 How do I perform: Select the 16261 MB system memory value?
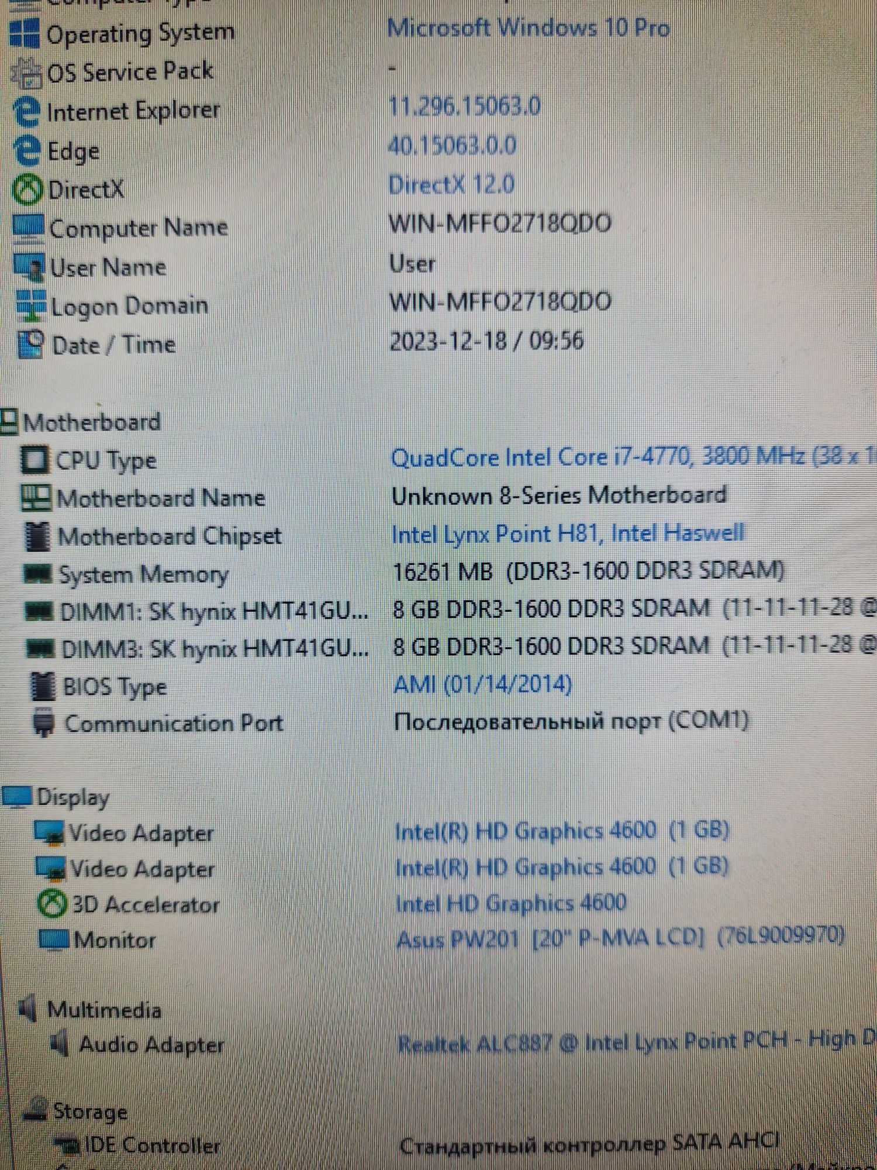(x=589, y=571)
